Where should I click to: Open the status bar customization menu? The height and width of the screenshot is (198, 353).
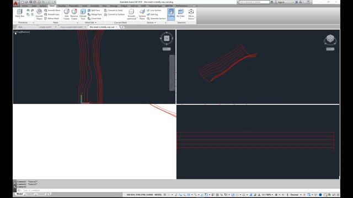[x=338, y=195]
